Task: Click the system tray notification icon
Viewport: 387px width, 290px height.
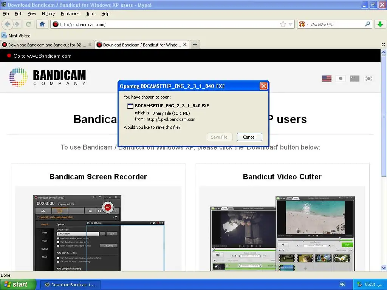Action: (359, 284)
